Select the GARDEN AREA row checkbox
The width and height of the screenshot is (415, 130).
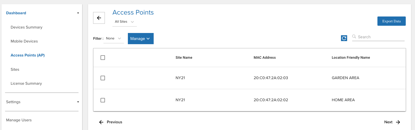pyautogui.click(x=103, y=78)
